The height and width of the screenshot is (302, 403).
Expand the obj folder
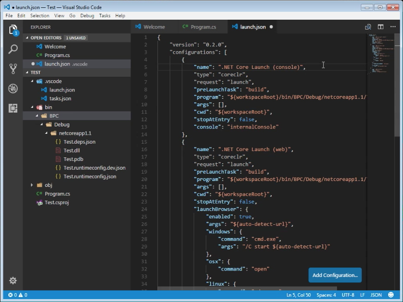[32, 185]
